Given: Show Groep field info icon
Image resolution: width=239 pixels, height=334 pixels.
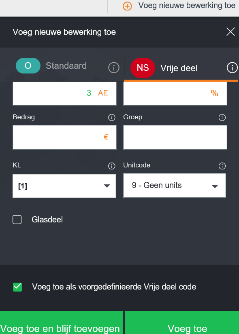Looking at the screenshot, I should (x=222, y=117).
